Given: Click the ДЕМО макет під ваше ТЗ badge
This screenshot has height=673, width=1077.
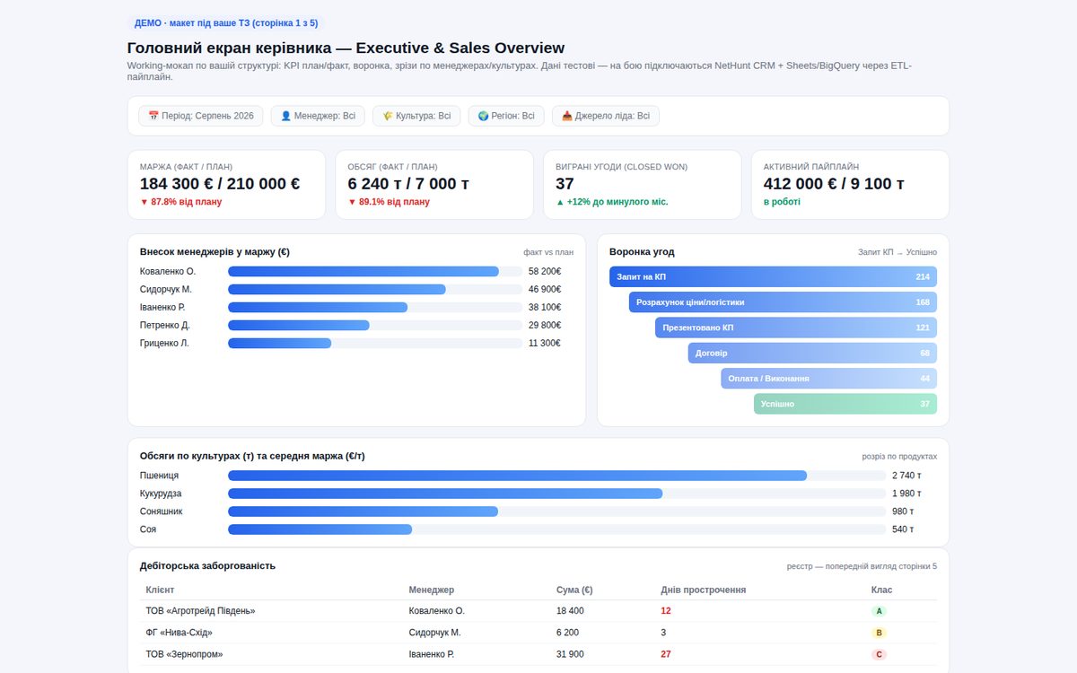Looking at the screenshot, I should click(226, 22).
